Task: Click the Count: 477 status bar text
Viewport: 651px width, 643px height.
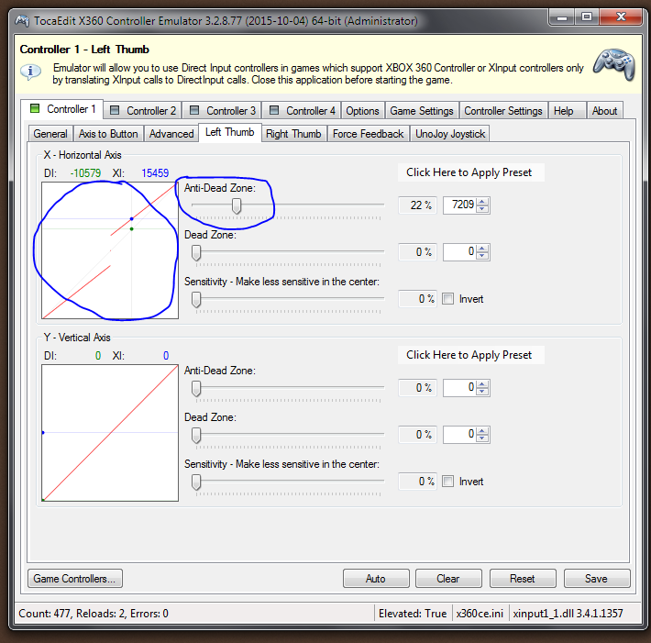Action: [x=94, y=614]
